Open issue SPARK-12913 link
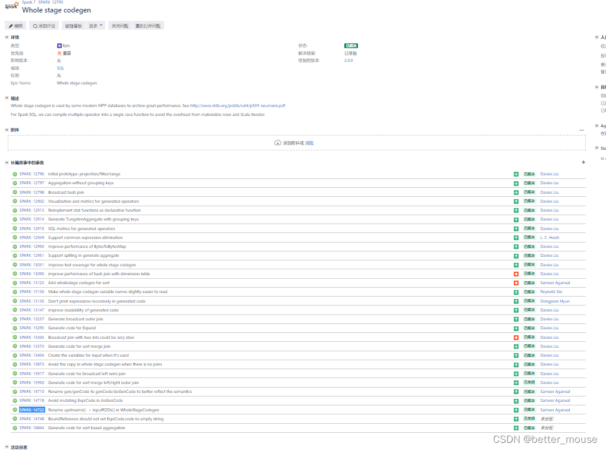Screen dimensions: 606x450 (x=32, y=210)
